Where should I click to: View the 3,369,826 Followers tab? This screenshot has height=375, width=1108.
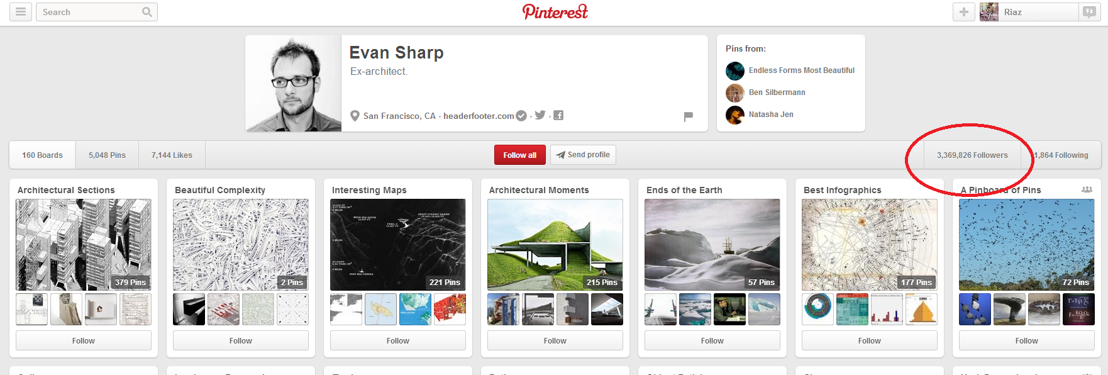pyautogui.click(x=972, y=155)
